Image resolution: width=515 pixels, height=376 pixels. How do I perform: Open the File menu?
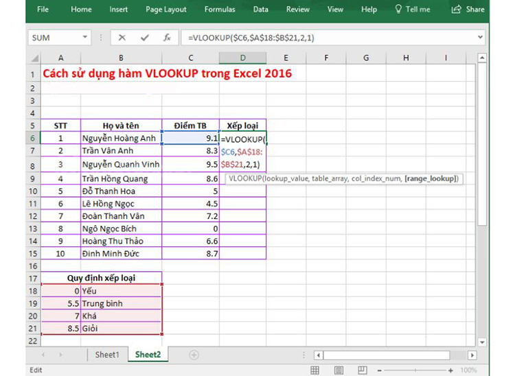[43, 9]
